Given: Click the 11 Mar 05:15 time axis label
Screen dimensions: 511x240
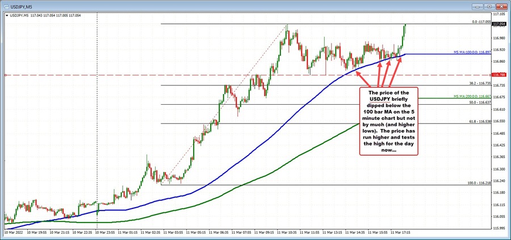Looking at the screenshot, I should tap(195, 233).
